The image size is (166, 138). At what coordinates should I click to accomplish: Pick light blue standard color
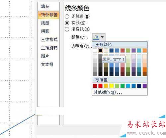[128, 86]
